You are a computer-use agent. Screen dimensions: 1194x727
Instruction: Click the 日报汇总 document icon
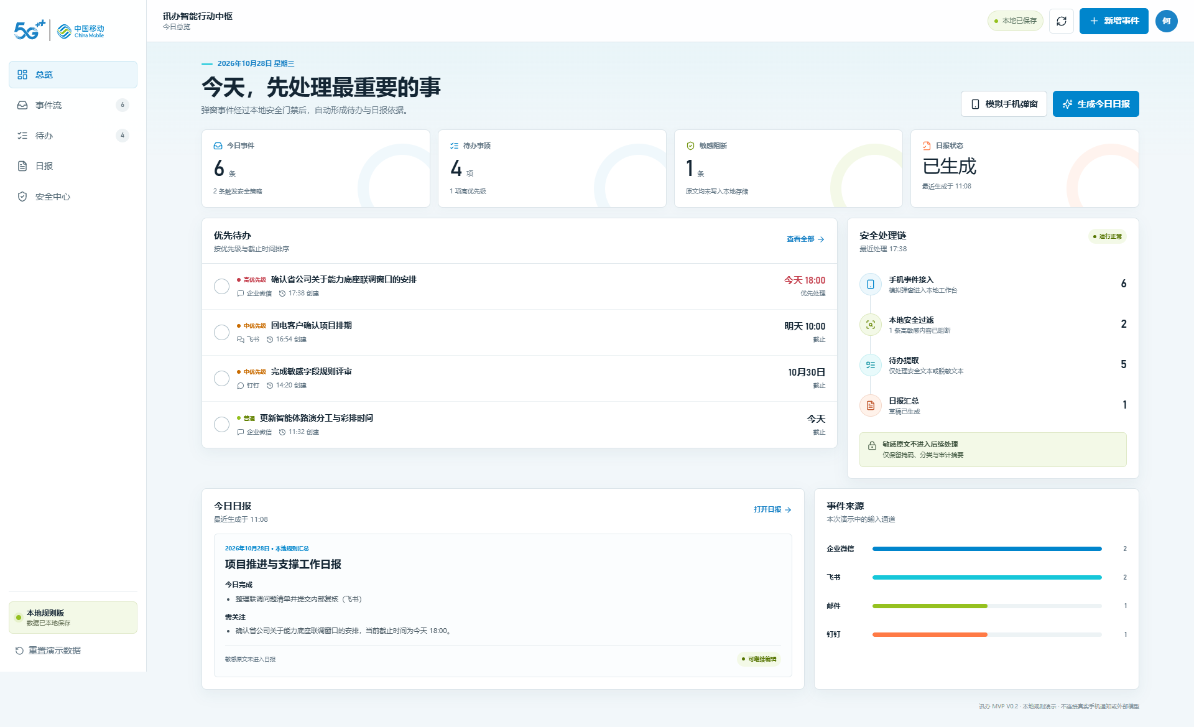coord(871,405)
